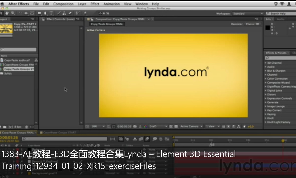
Task: Select the Rectangle shape tool
Action: coord(39,13)
